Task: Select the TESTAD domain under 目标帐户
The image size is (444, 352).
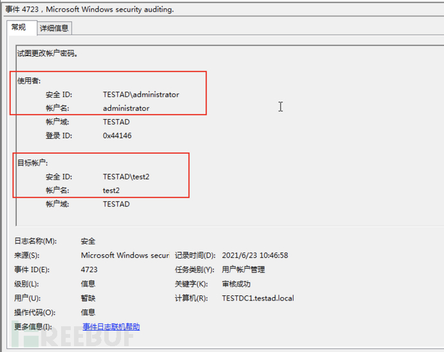Action: pos(116,204)
